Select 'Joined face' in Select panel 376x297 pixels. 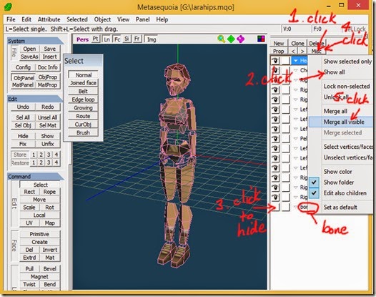pyautogui.click(x=83, y=83)
